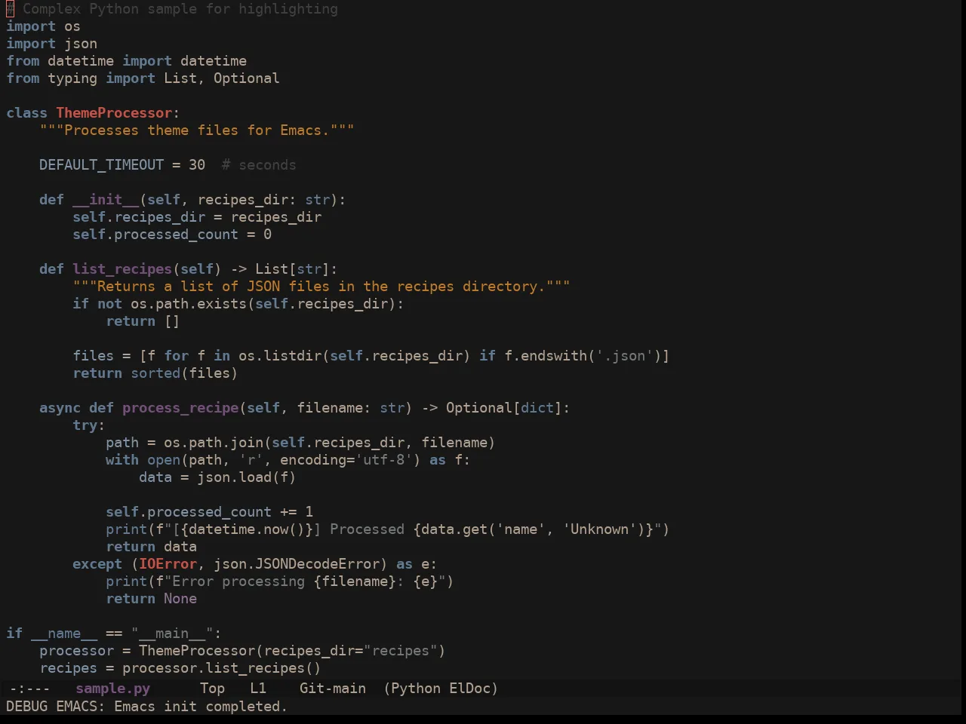Click 'data = json.load(f)' line
Viewport: 966px width, 724px height.
[x=217, y=477]
